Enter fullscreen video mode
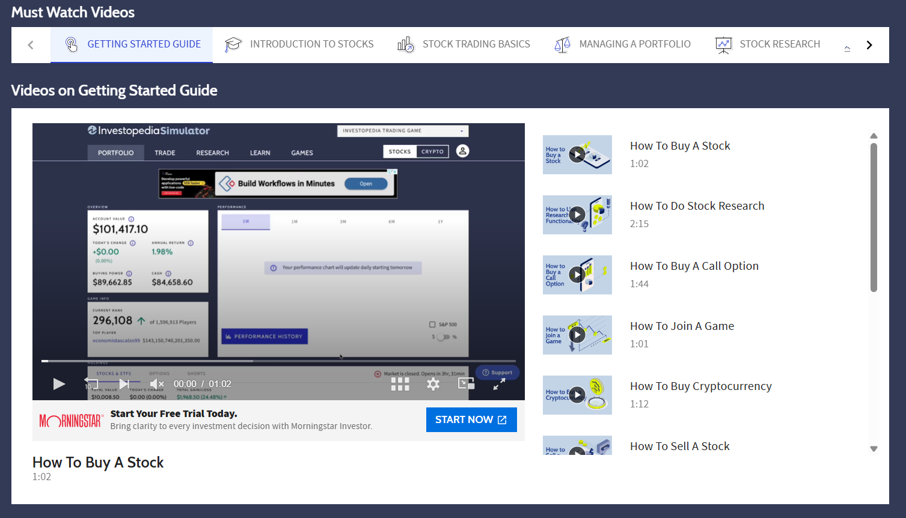This screenshot has width=906, height=518. (x=499, y=385)
